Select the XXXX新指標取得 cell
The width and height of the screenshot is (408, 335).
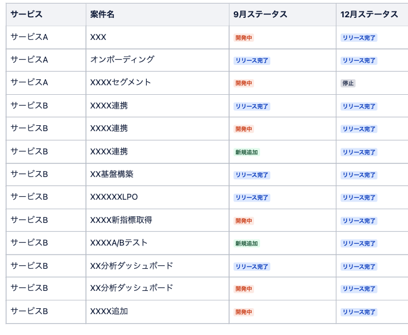(157, 221)
